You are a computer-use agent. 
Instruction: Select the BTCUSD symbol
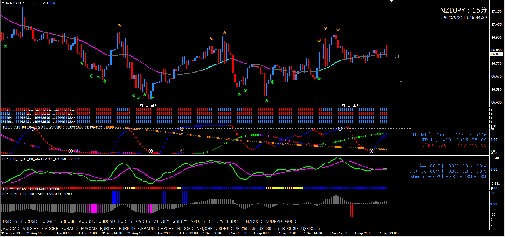[x=290, y=229]
